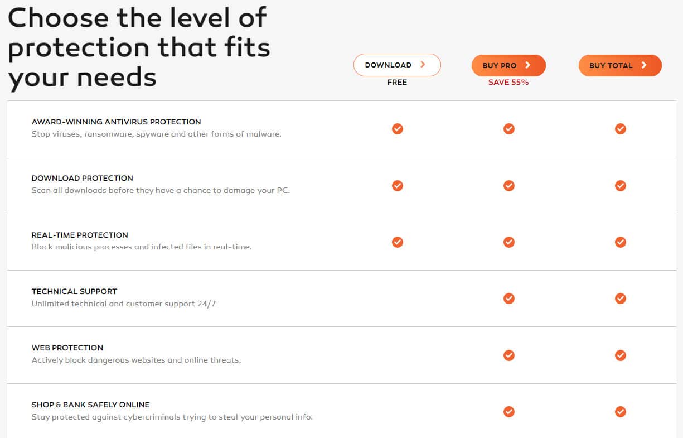Image resolution: width=683 pixels, height=438 pixels.
Task: Click the Free column checkmark for Download Protection
Action: click(398, 185)
